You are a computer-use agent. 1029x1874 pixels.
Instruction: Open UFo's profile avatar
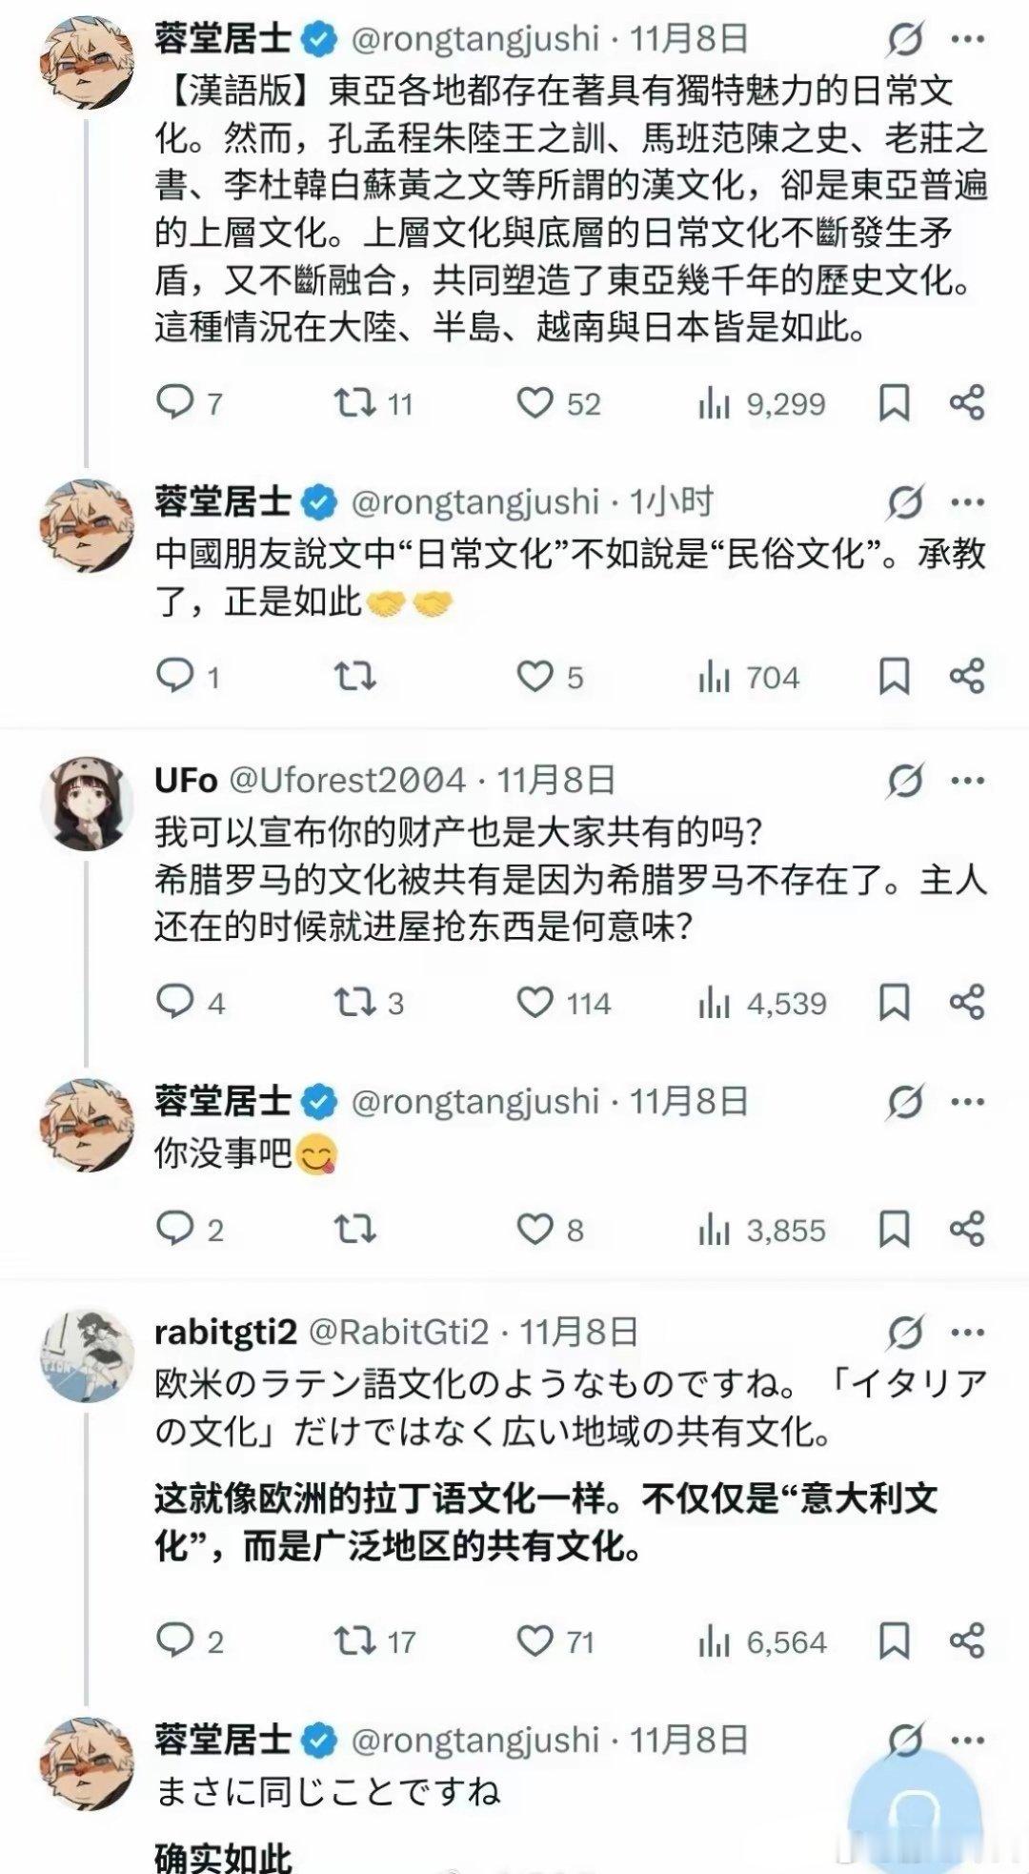85,802
